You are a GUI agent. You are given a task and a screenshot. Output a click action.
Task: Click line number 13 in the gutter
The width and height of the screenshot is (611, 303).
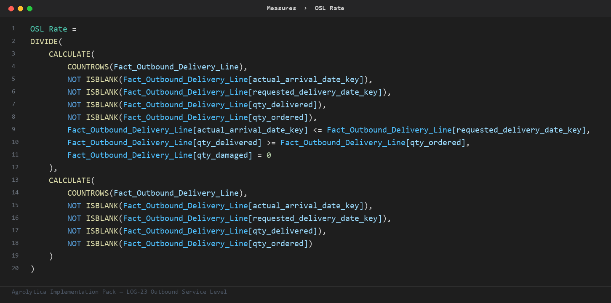15,180
